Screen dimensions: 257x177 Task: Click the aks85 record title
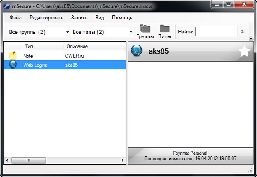click(x=158, y=51)
